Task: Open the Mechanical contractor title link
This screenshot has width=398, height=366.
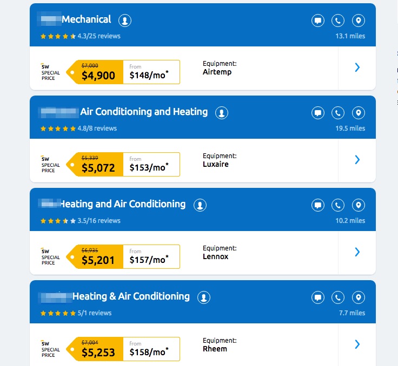Action: [86, 19]
